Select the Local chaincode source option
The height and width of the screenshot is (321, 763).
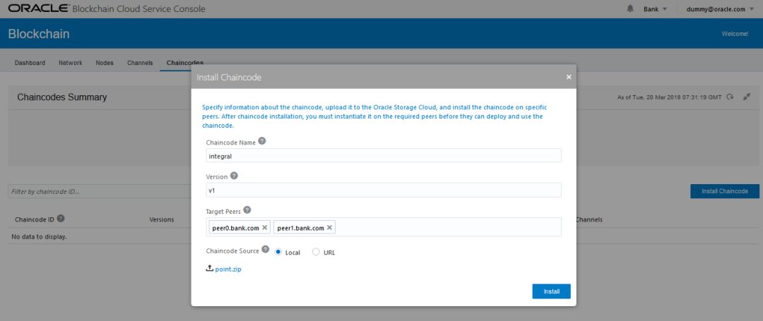(x=278, y=252)
